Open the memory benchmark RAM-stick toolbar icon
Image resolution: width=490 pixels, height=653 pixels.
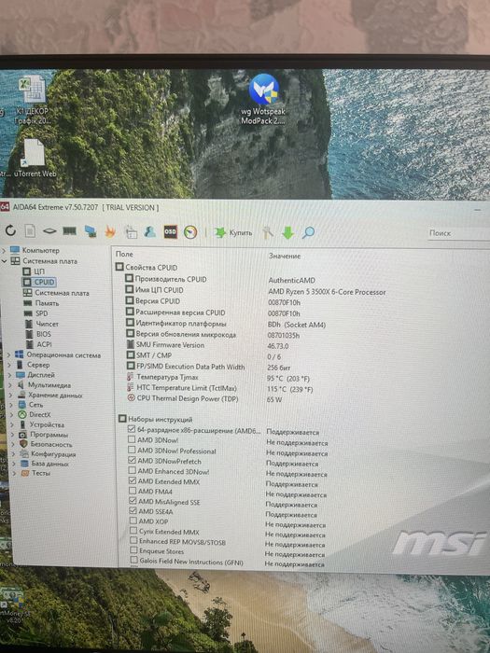coord(69,230)
